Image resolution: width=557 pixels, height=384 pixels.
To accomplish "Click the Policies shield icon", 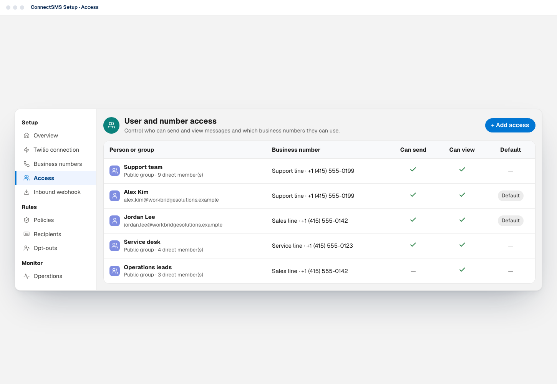I will click(x=27, y=220).
